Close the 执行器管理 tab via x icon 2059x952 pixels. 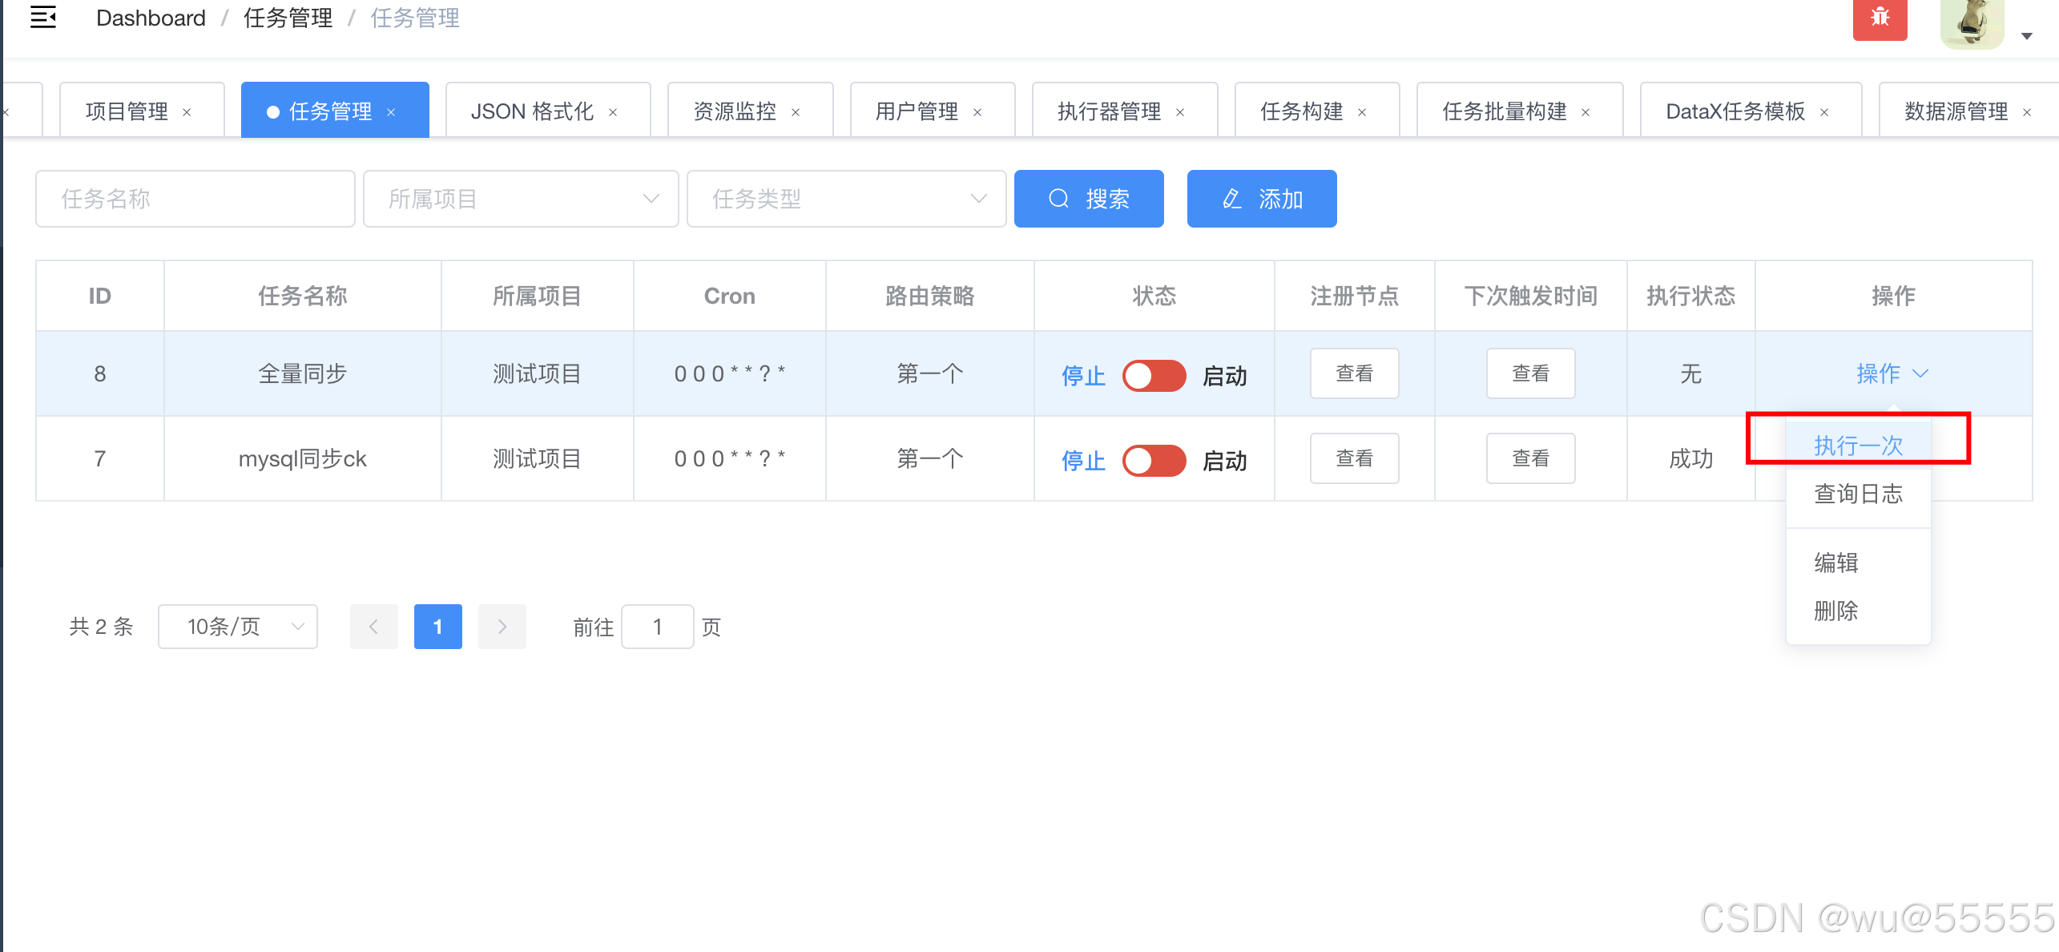click(1180, 112)
